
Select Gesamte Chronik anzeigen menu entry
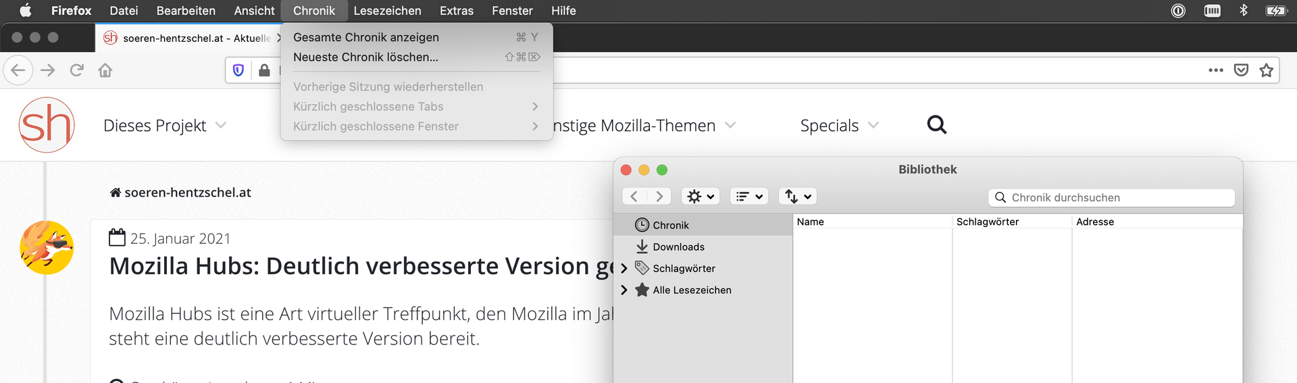click(366, 38)
